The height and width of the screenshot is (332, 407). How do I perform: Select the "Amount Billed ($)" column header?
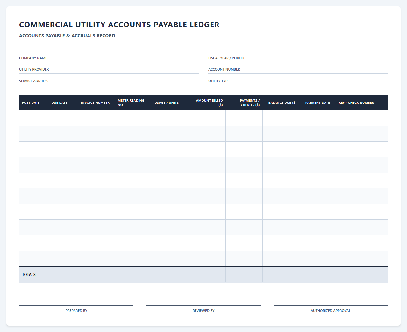(x=207, y=102)
